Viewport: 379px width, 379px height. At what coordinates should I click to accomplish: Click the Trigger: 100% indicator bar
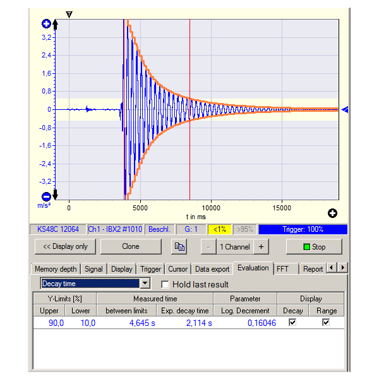[303, 229]
